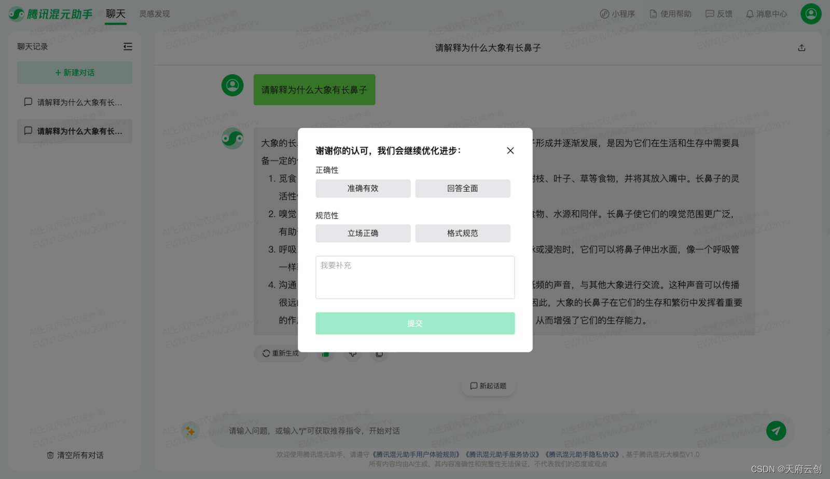
Task: Focus the 我要补充 text area
Action: point(415,277)
